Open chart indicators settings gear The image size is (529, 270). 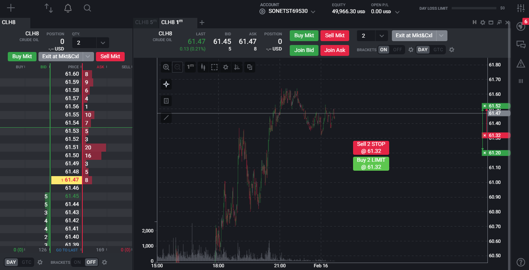226,67
